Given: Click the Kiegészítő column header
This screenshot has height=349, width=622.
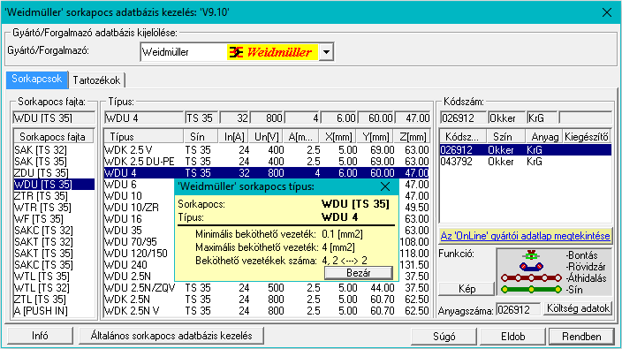Looking at the screenshot, I should (587, 137).
